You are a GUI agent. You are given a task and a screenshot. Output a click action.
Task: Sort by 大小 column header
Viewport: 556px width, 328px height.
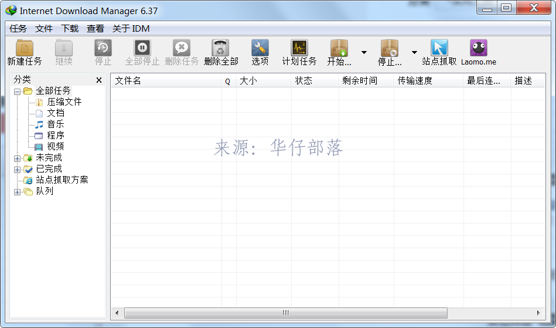264,81
